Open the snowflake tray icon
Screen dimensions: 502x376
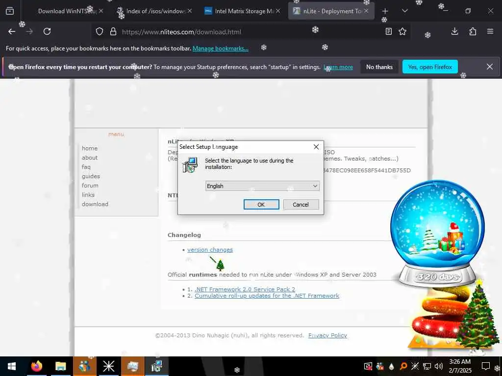click(415, 366)
